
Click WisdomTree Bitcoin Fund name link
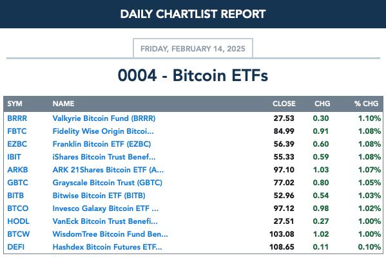click(x=110, y=234)
